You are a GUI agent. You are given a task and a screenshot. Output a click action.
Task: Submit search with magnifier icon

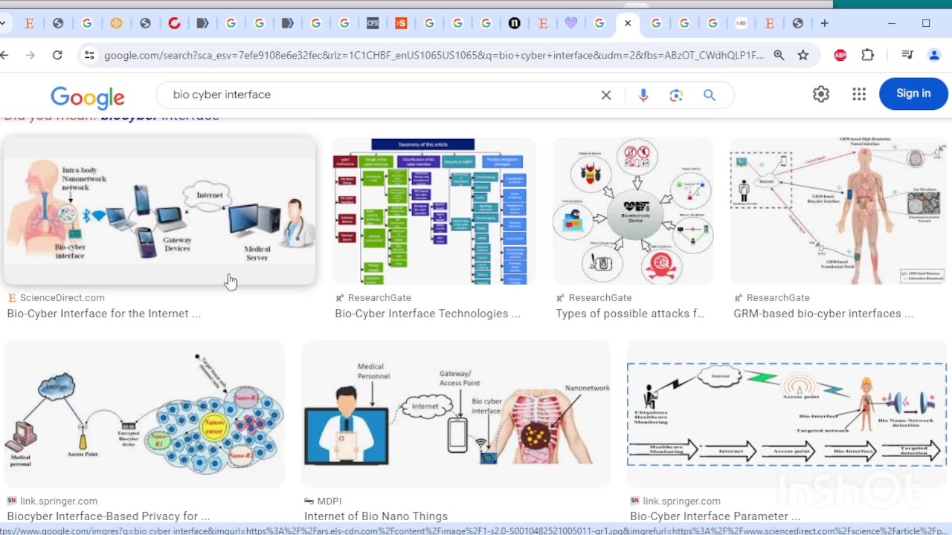click(710, 94)
